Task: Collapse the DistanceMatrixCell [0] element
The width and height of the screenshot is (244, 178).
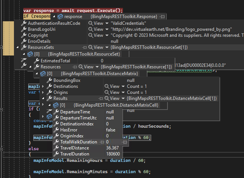Action: click(x=49, y=105)
